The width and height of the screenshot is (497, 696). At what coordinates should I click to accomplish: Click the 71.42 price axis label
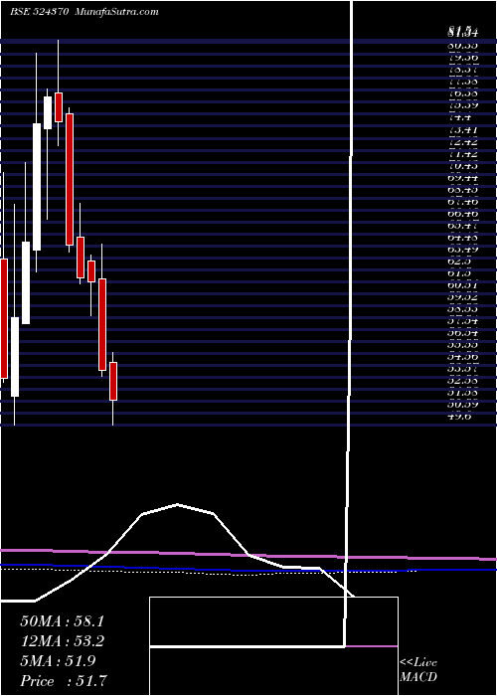click(462, 154)
